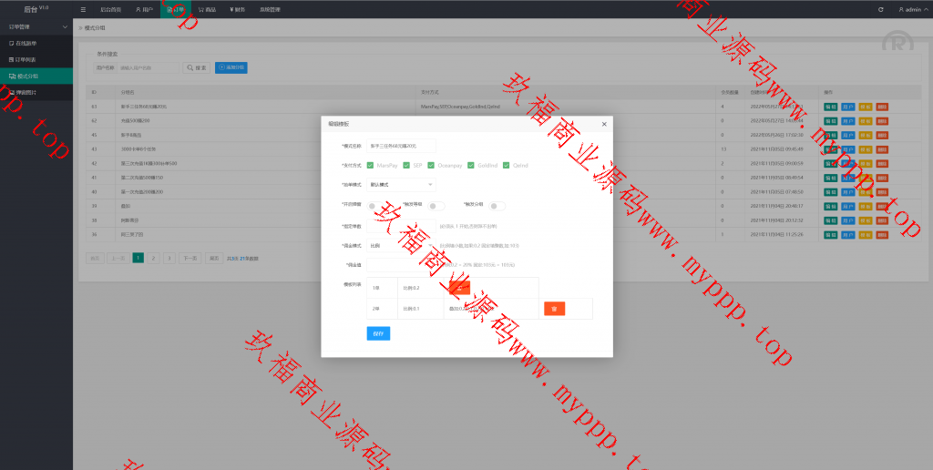933x470 pixels.
Task: Click the 搜索 magnifier search button
Action: tap(196, 67)
